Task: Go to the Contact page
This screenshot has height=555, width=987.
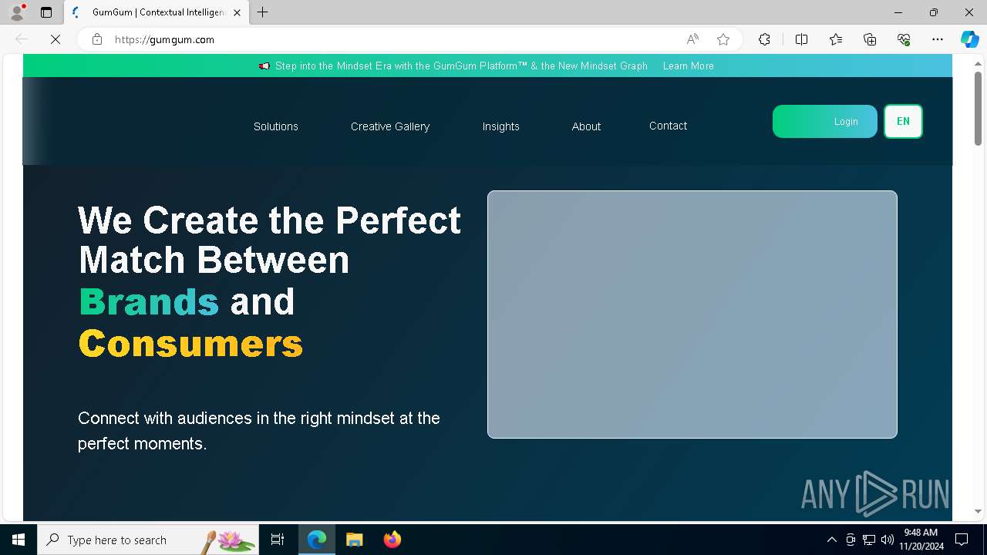Action: point(668,126)
